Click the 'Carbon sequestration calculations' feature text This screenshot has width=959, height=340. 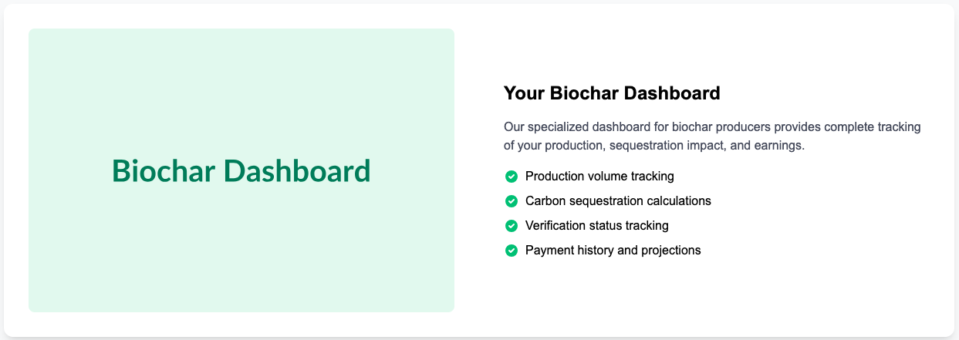coord(618,201)
